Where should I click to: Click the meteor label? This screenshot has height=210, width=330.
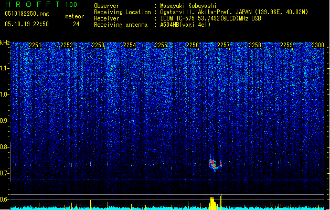tap(74, 16)
